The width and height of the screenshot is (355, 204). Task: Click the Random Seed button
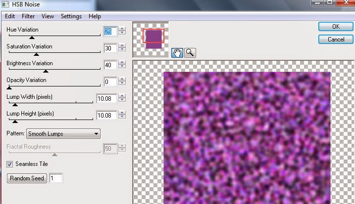pos(27,178)
